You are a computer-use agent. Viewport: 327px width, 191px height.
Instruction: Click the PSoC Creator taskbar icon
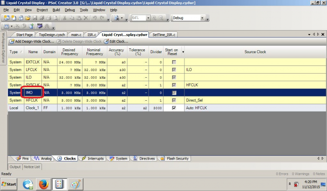tap(59, 184)
